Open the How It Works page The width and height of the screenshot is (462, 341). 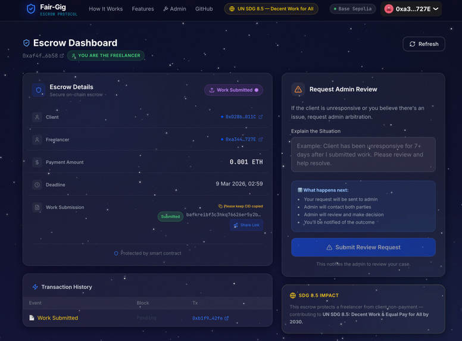coord(106,9)
